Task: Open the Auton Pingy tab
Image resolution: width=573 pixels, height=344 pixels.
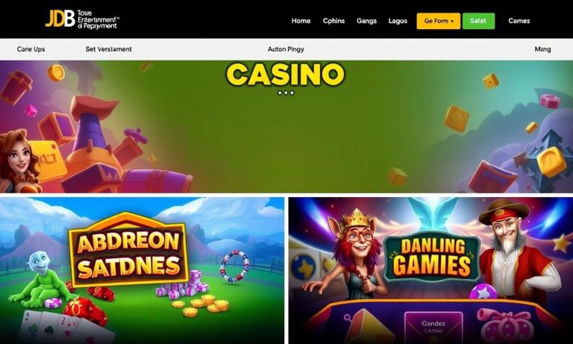Action: [x=286, y=49]
